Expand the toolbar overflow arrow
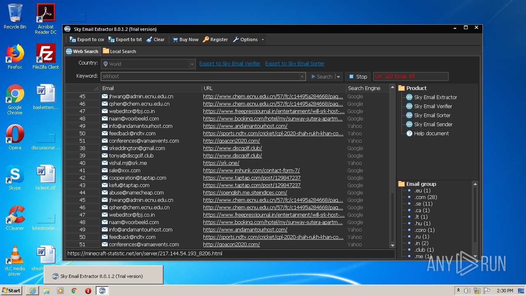 [x=263, y=39]
